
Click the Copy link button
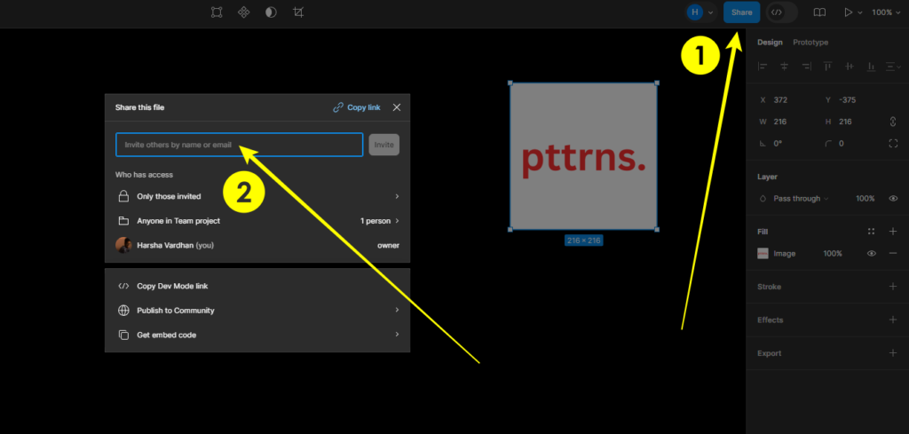point(357,107)
